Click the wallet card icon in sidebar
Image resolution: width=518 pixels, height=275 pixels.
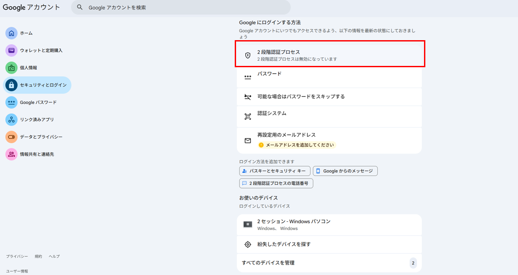(x=11, y=51)
